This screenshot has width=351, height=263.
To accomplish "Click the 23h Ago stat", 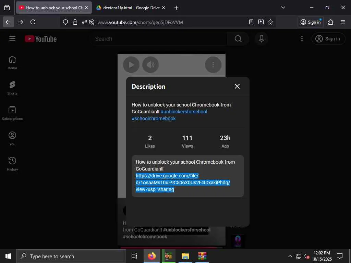I will 225,141.
